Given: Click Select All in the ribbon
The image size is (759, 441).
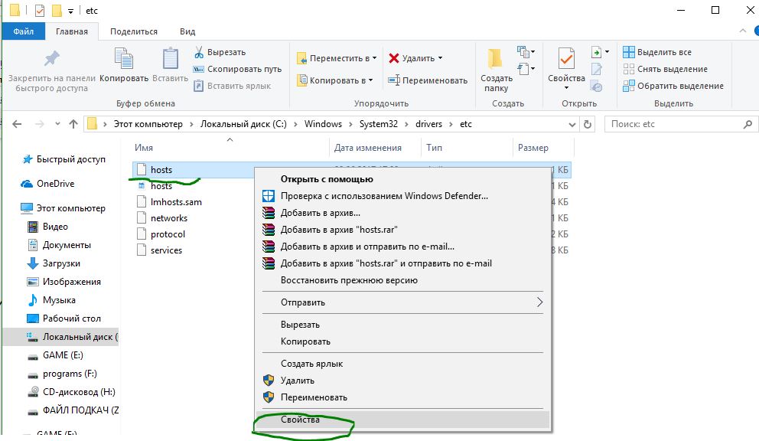Looking at the screenshot, I should coord(656,52).
